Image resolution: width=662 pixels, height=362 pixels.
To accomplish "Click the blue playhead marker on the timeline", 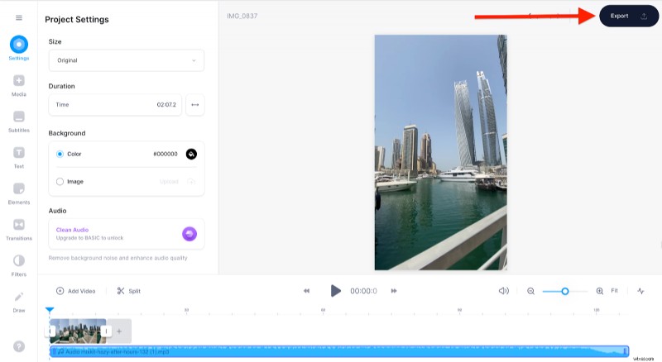I will [50, 310].
